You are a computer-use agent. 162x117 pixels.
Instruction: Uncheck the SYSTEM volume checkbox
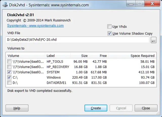pos(9,72)
